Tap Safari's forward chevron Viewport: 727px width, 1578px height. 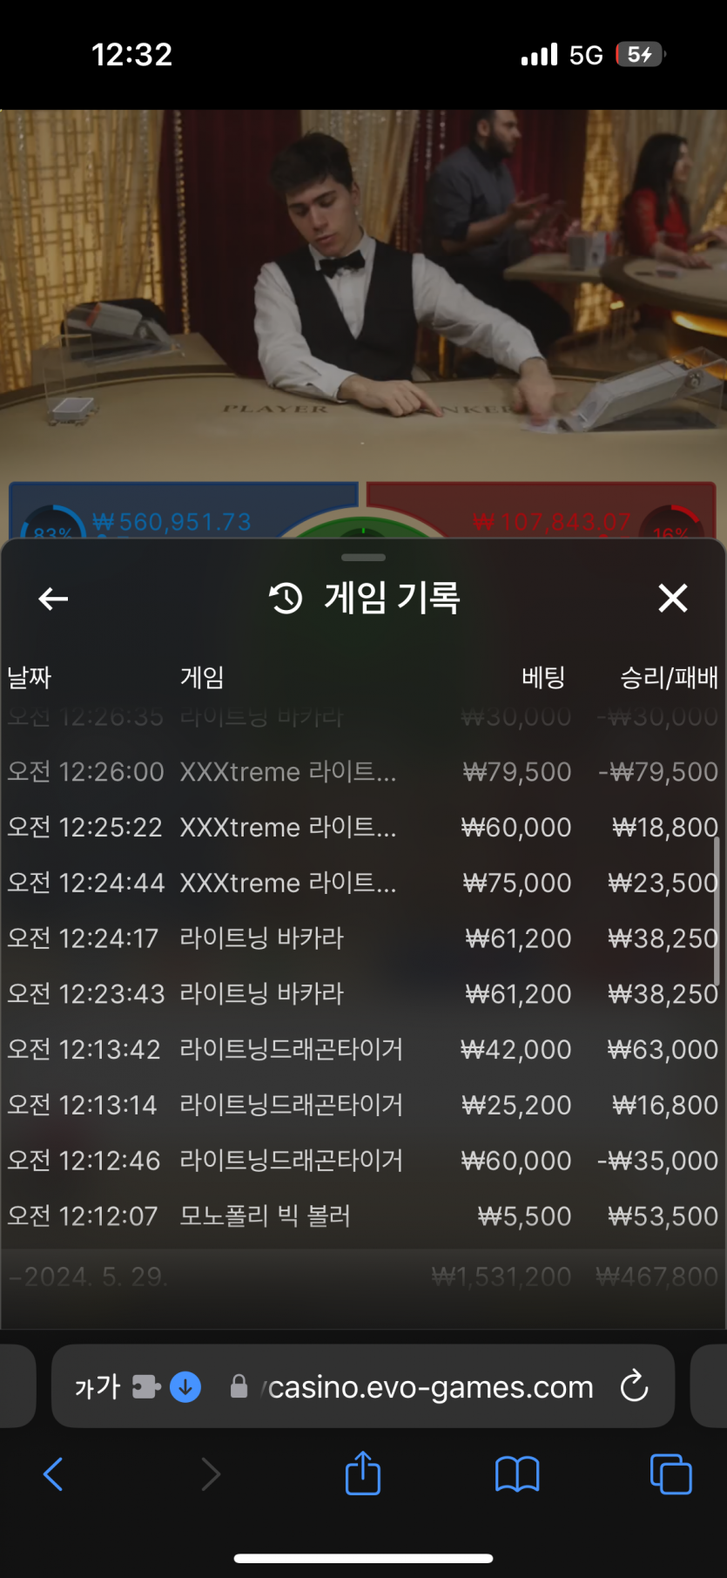click(x=210, y=1474)
